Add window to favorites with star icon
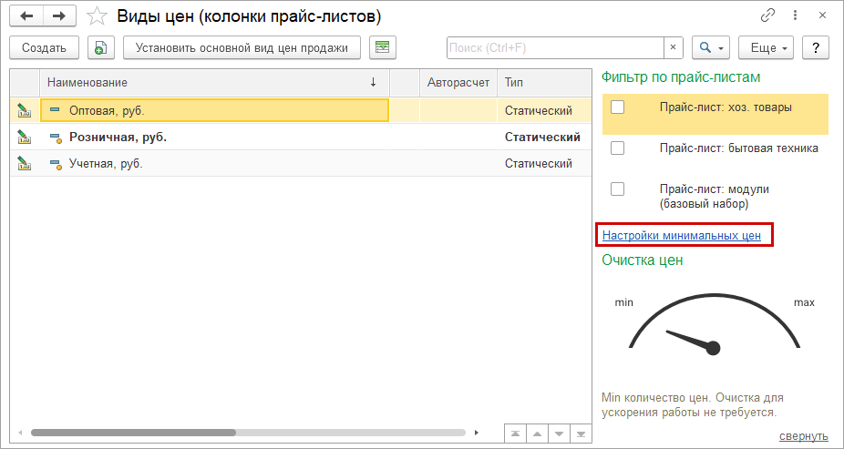The image size is (844, 449). tap(96, 16)
